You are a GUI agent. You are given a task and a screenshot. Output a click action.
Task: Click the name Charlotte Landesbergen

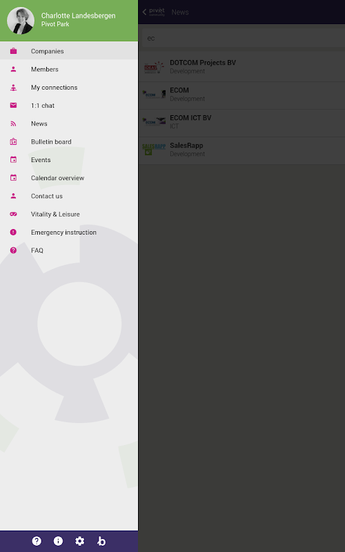click(78, 15)
